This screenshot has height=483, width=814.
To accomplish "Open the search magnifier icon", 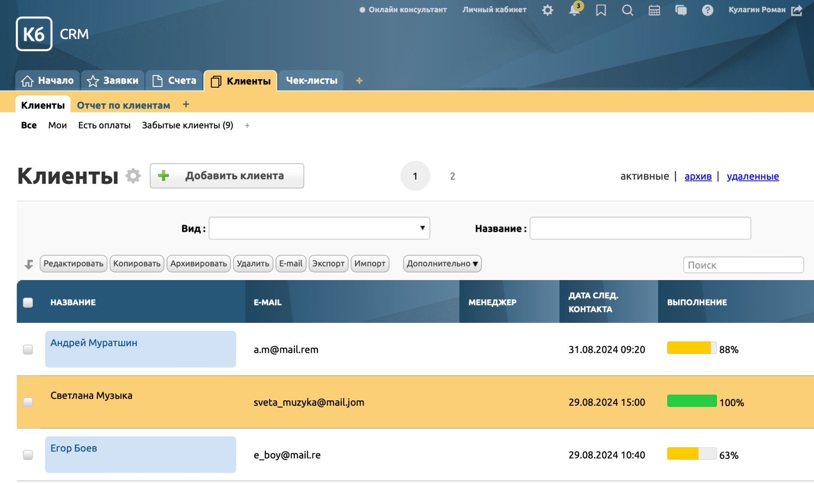I will click(627, 10).
